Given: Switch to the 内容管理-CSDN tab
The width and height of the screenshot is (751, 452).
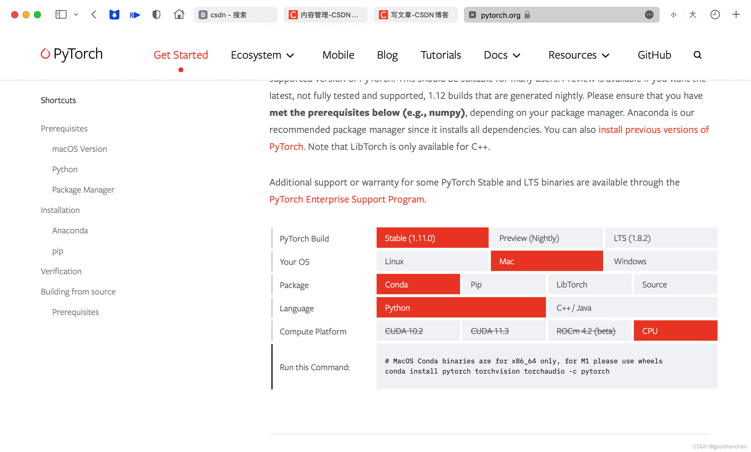Looking at the screenshot, I should 325,15.
